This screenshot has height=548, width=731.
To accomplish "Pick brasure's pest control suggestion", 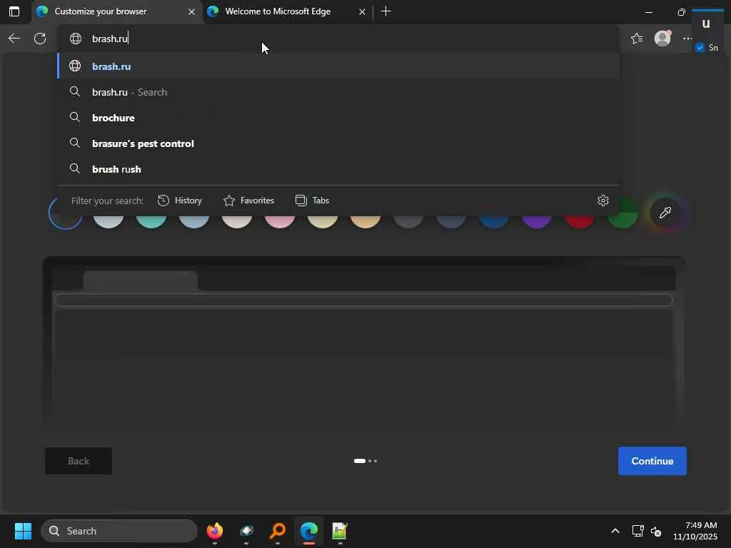I will (x=338, y=143).
